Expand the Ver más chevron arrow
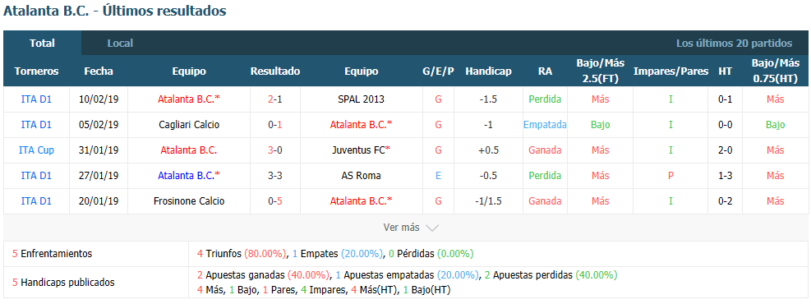Viewport: 811px width, 304px height. point(432,228)
